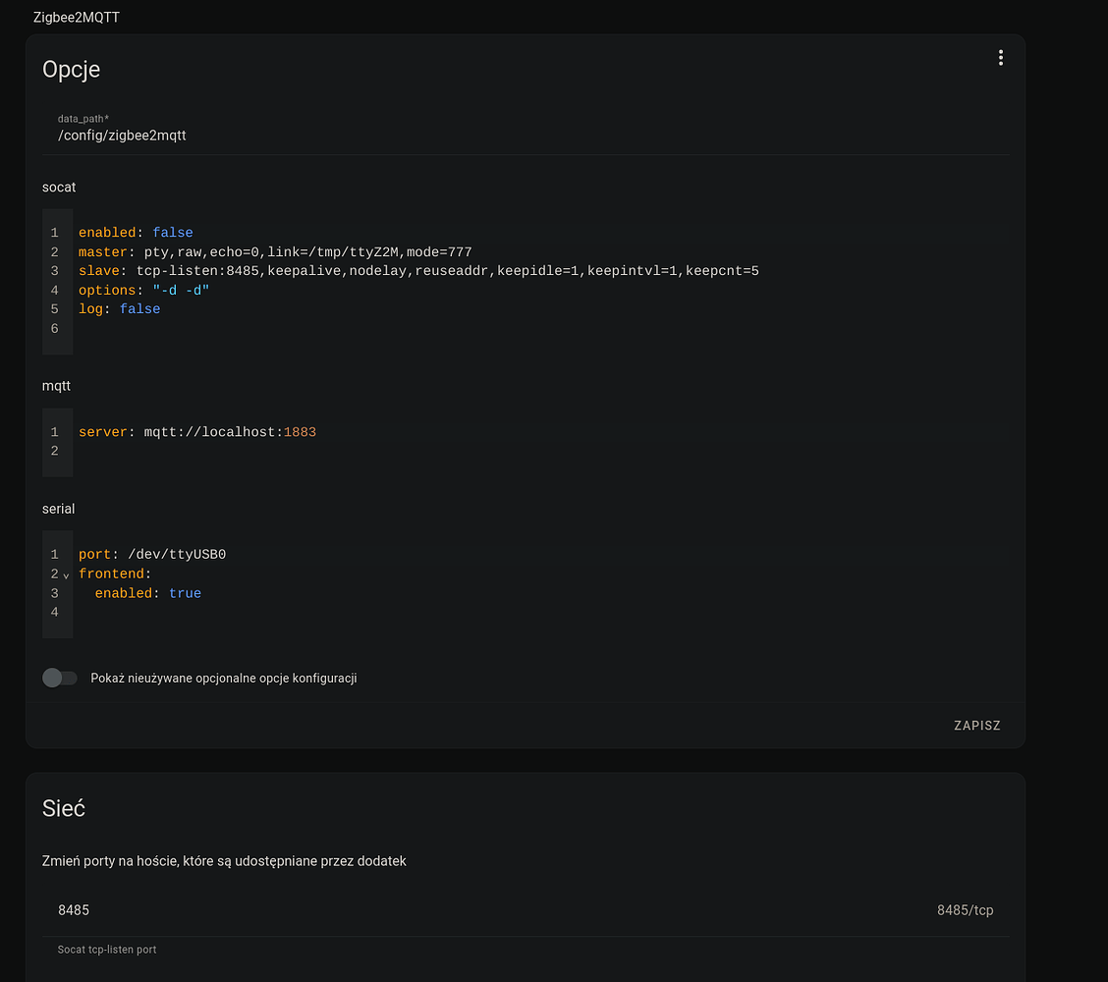This screenshot has width=1108, height=982.
Task: Click the socat 'log: false' line
Action: [119, 309]
